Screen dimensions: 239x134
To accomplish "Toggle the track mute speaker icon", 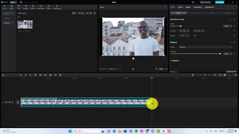I will tap(12, 102).
